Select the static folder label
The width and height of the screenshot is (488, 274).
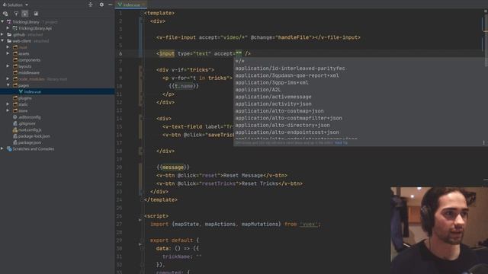[x=23, y=104]
